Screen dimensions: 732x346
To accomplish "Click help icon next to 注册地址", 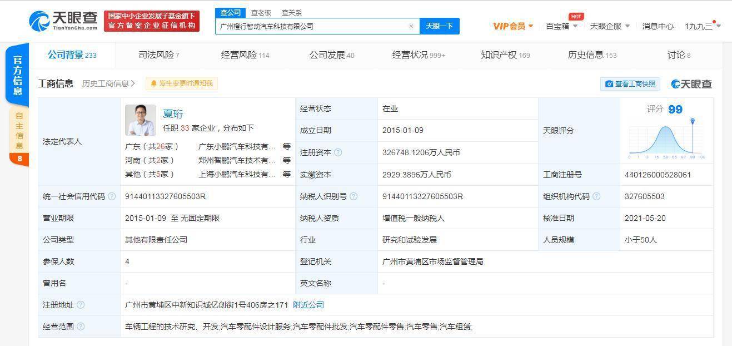I will click(81, 305).
